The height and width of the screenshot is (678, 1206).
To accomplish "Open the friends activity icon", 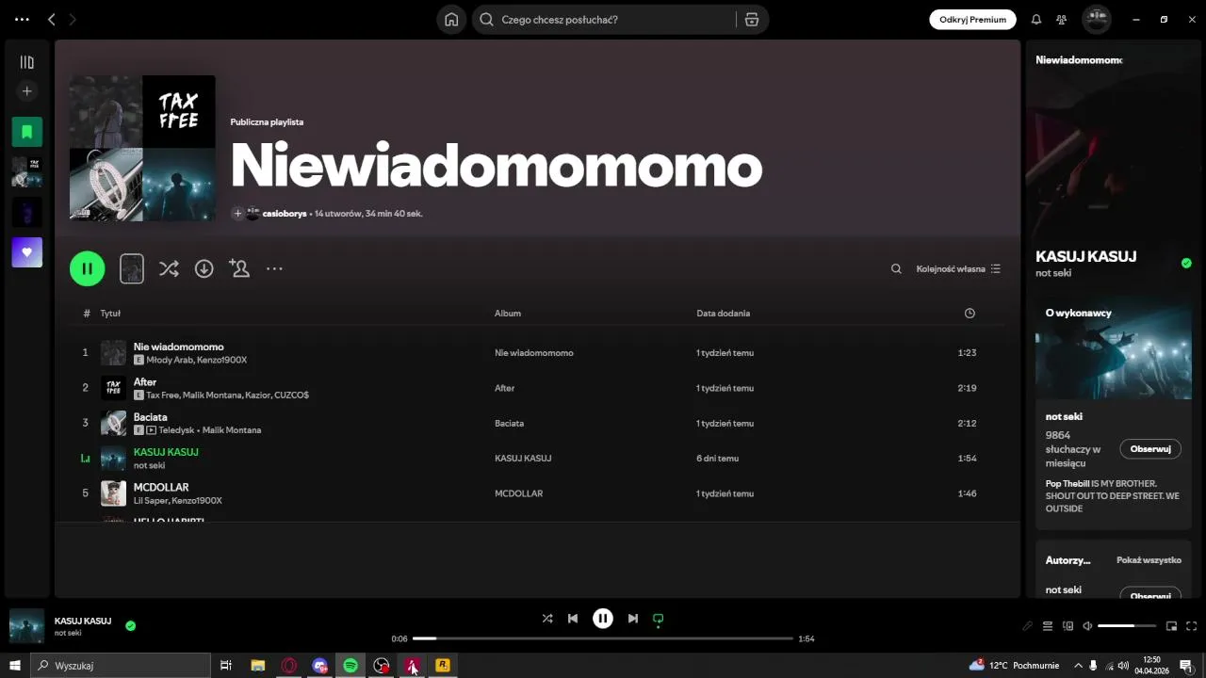I will pyautogui.click(x=1062, y=19).
